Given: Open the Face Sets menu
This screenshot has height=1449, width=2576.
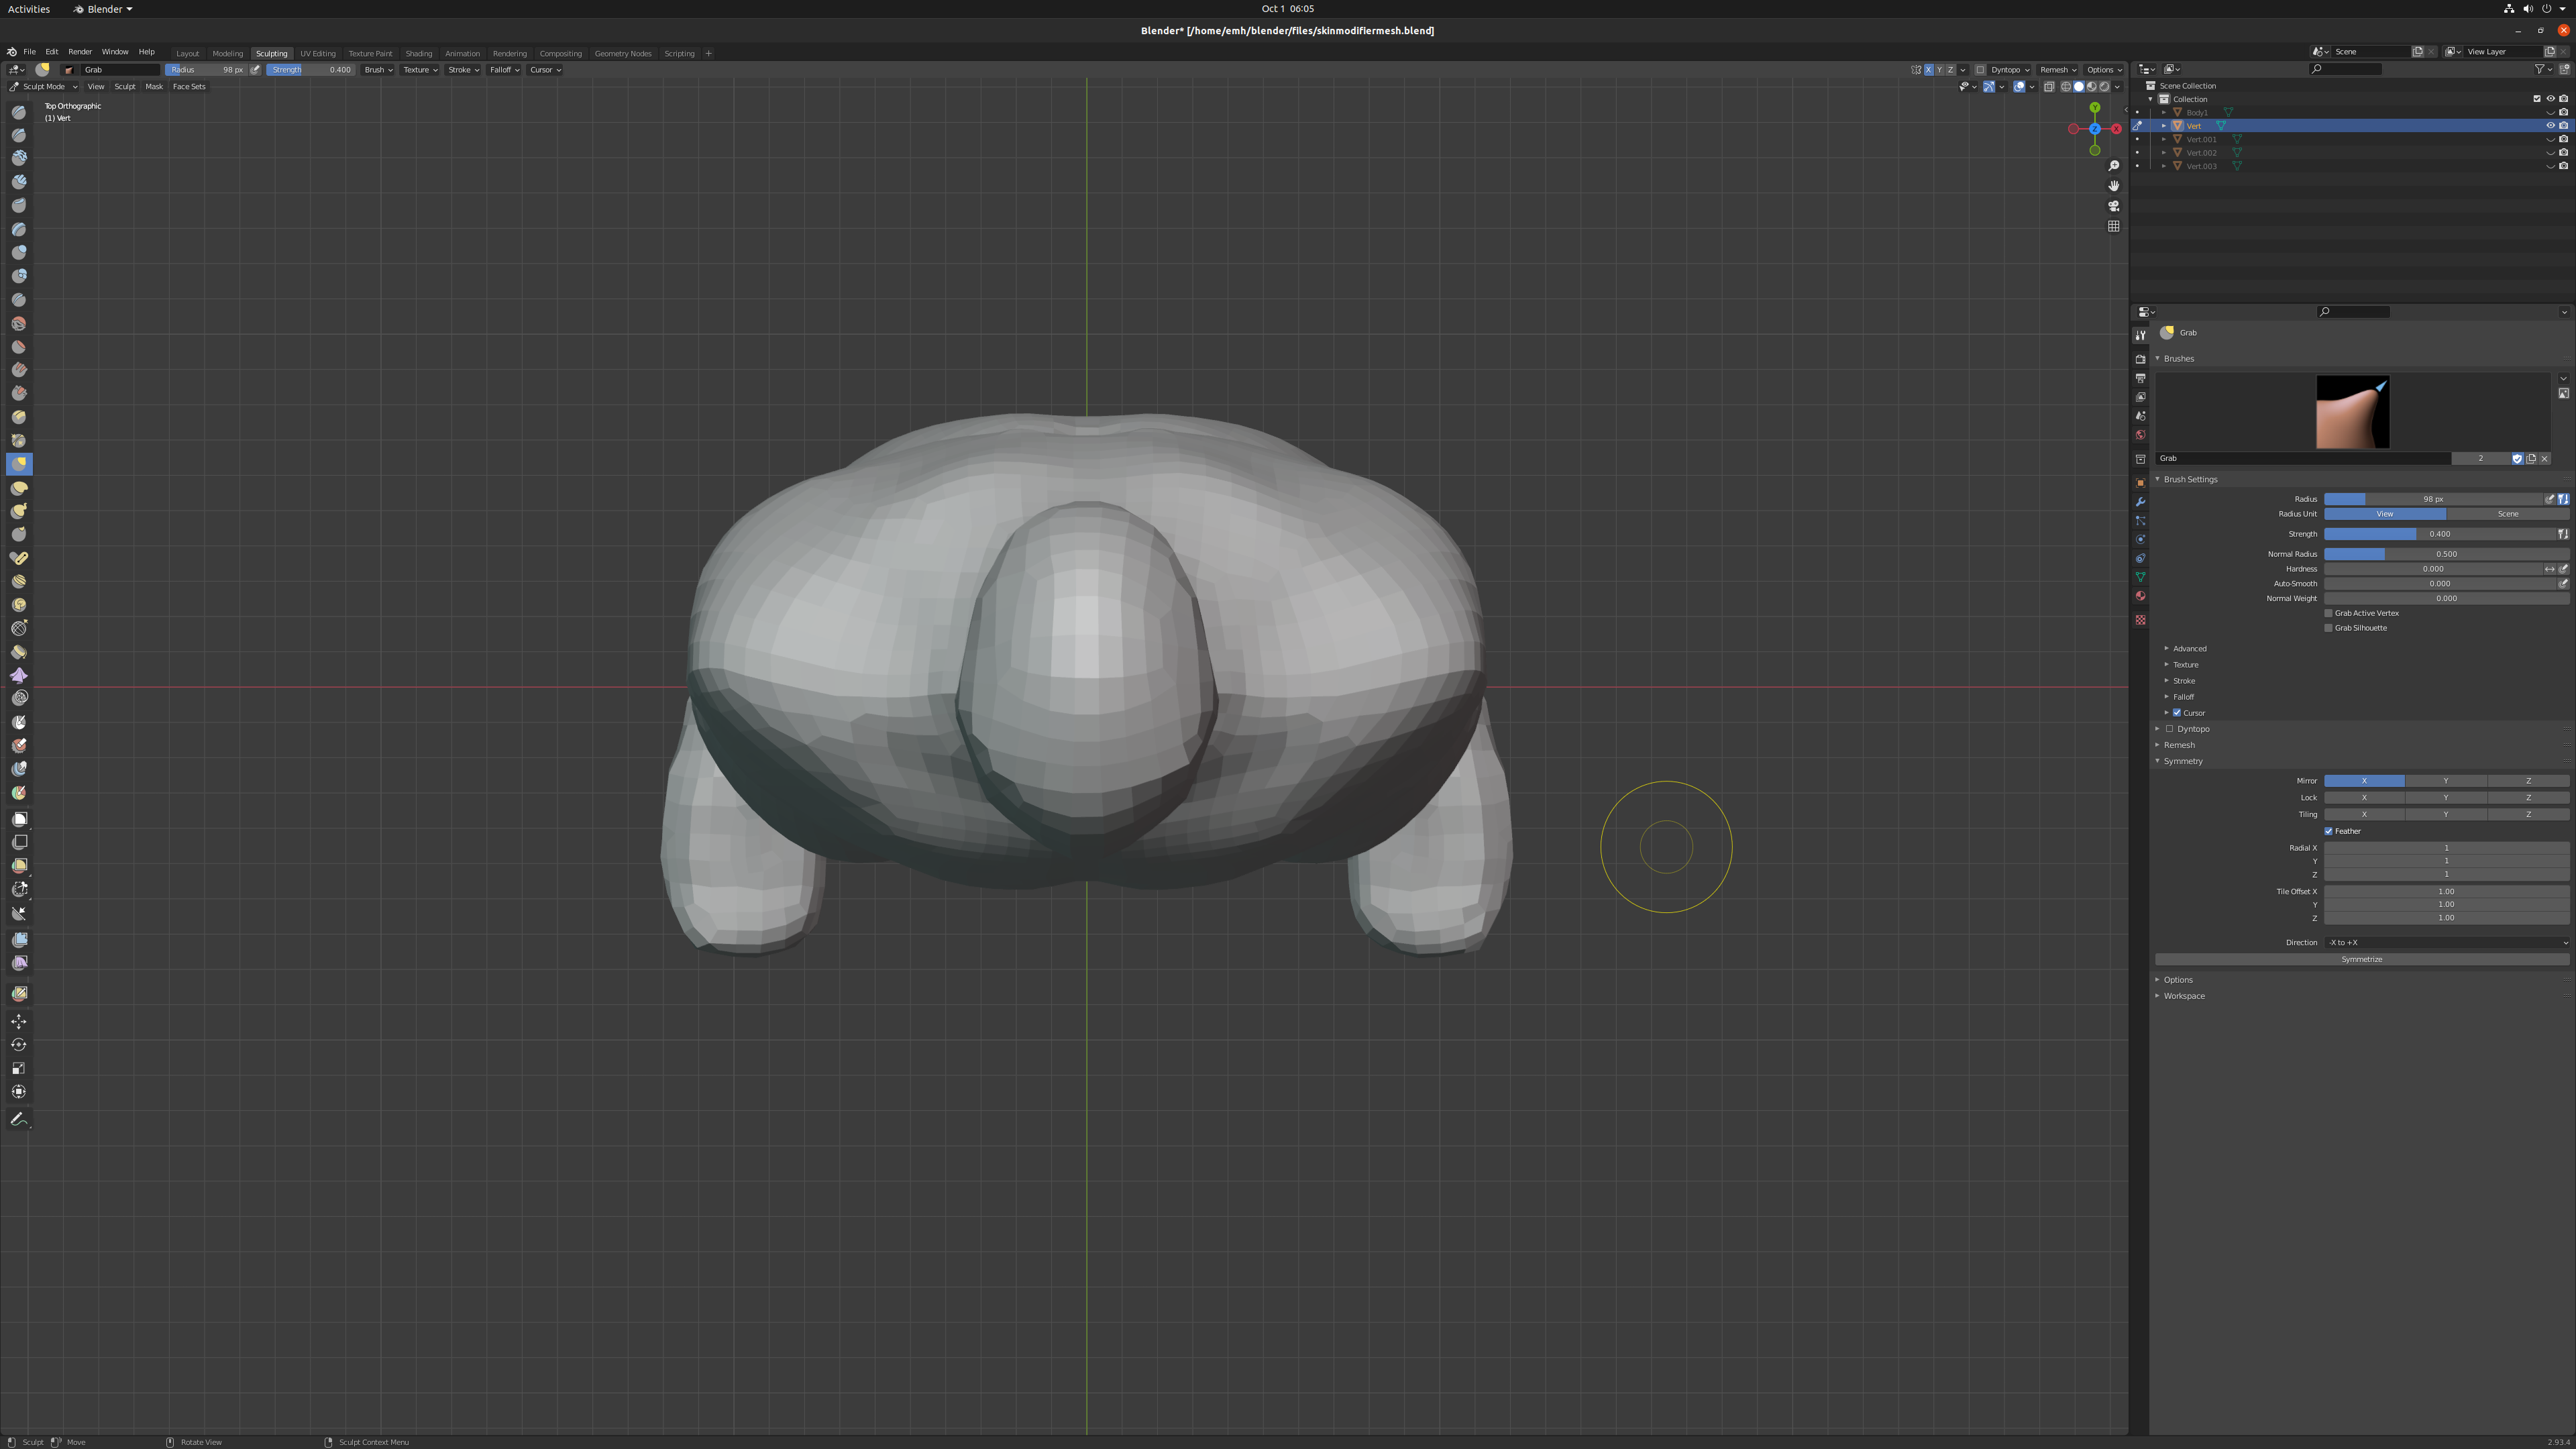Looking at the screenshot, I should tap(189, 86).
